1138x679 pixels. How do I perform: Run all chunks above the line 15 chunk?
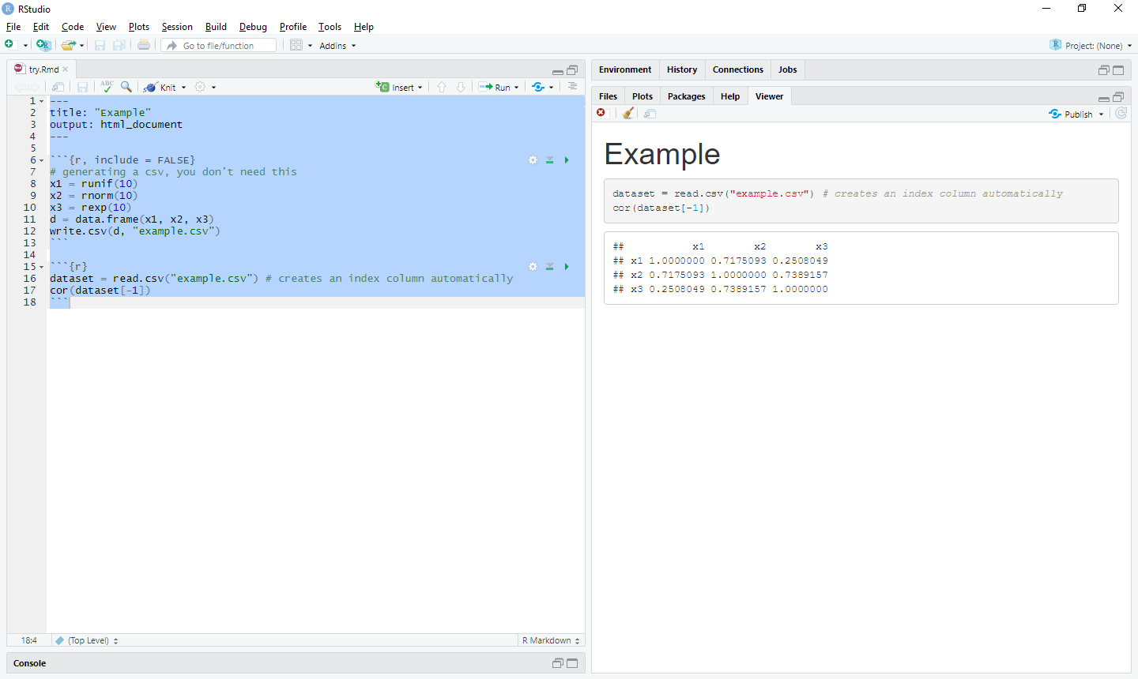[550, 266]
